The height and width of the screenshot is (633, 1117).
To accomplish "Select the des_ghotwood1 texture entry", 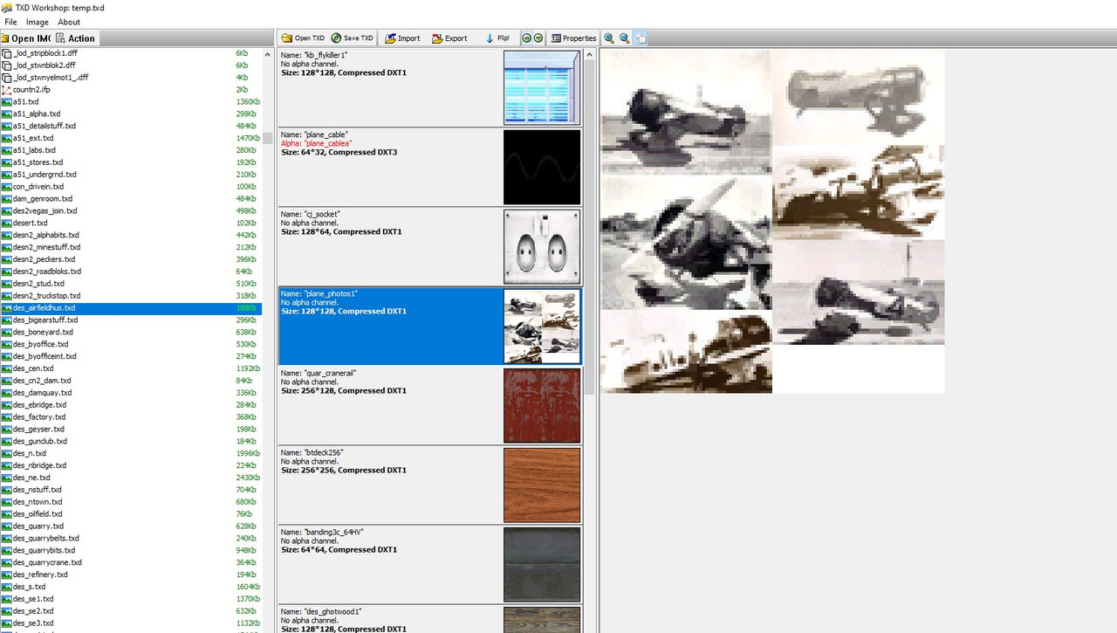I will [x=429, y=619].
